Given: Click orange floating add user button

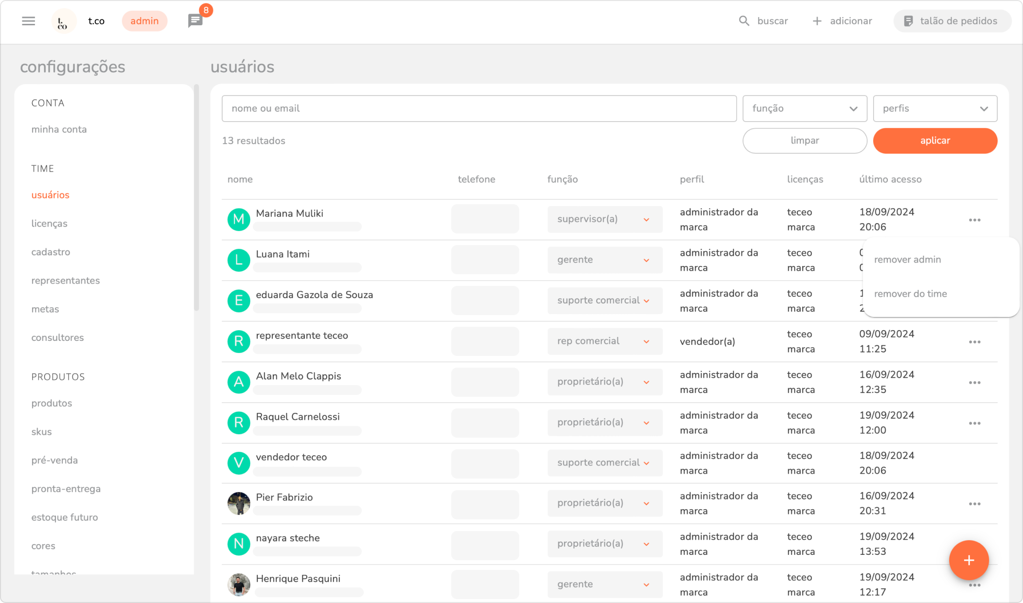Looking at the screenshot, I should [x=969, y=560].
